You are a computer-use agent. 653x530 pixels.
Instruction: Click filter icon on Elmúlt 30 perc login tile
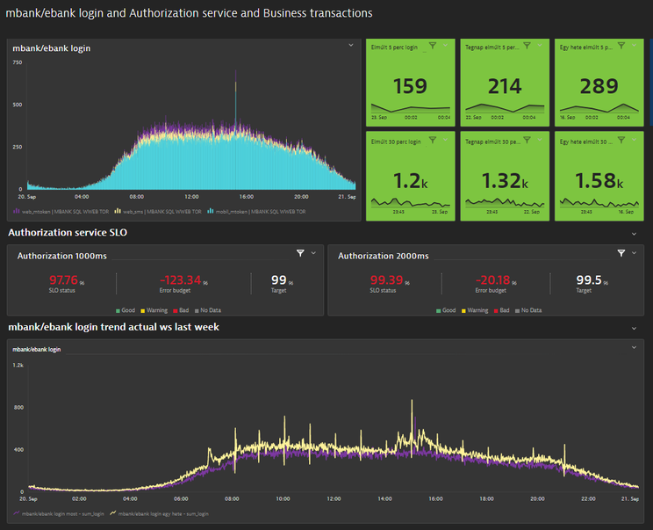[432, 140]
